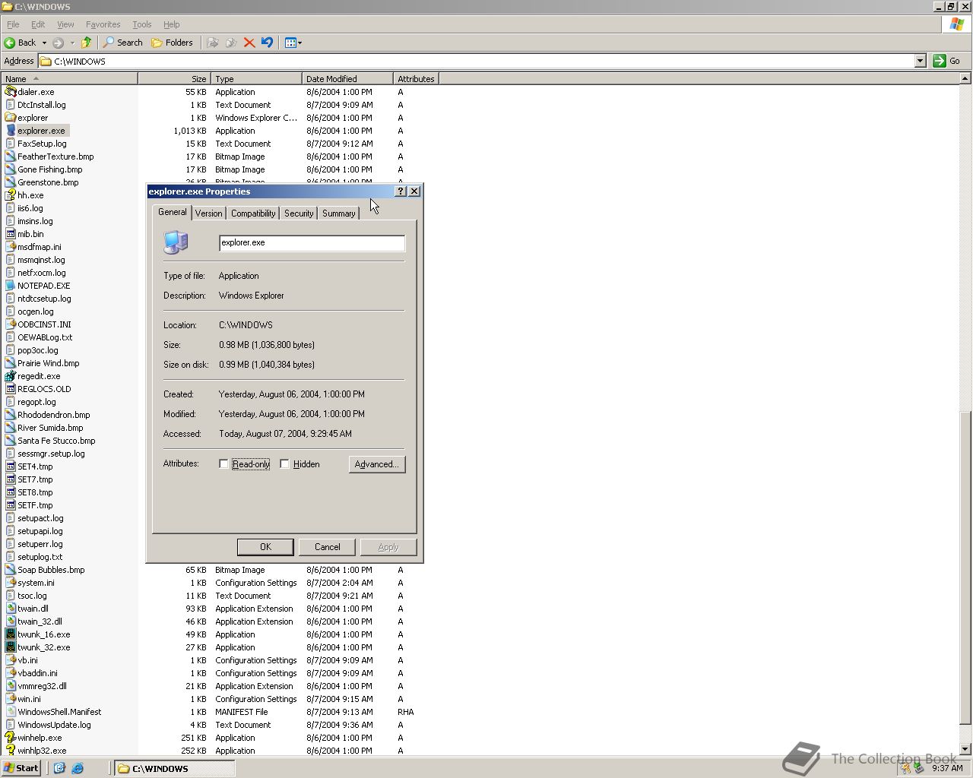The image size is (973, 778).
Task: Click the file name field in properties
Action: pyautogui.click(x=312, y=243)
